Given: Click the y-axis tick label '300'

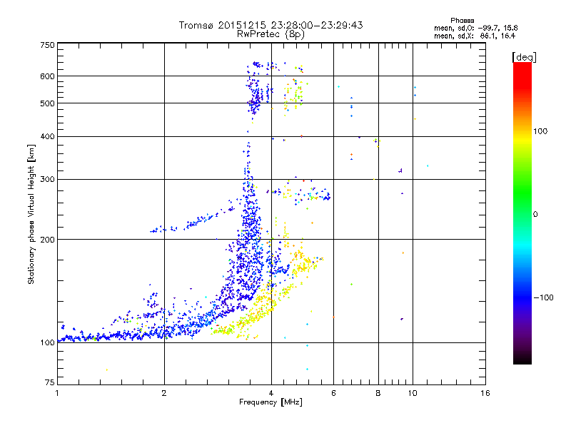Looking at the screenshot, I should 47,180.
